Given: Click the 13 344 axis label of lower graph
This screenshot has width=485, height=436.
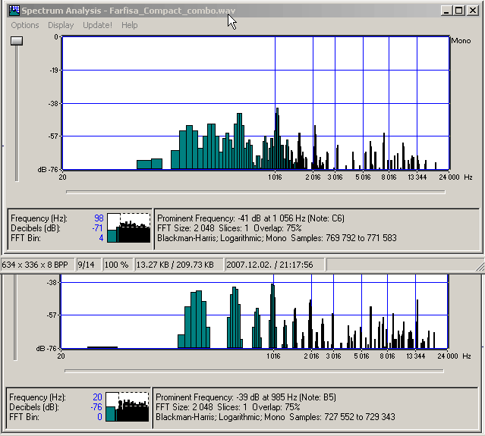Looking at the screenshot, I should pyautogui.click(x=415, y=356).
